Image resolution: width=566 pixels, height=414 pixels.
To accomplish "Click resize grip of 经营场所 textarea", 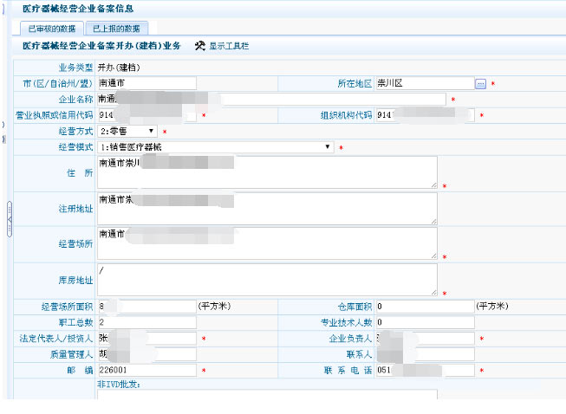I will [433, 255].
